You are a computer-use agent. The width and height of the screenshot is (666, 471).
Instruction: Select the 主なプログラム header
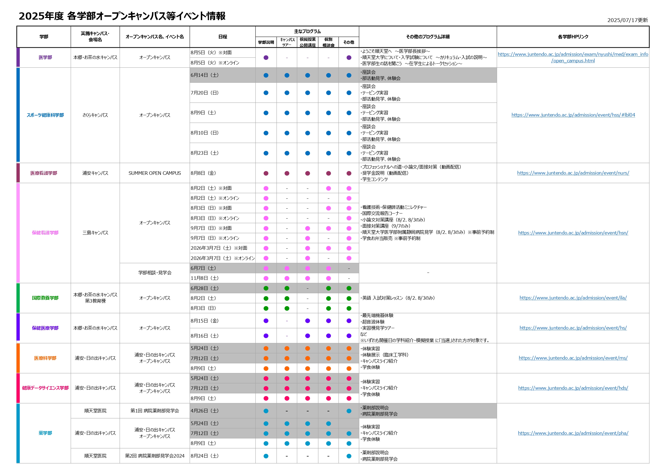307,31
